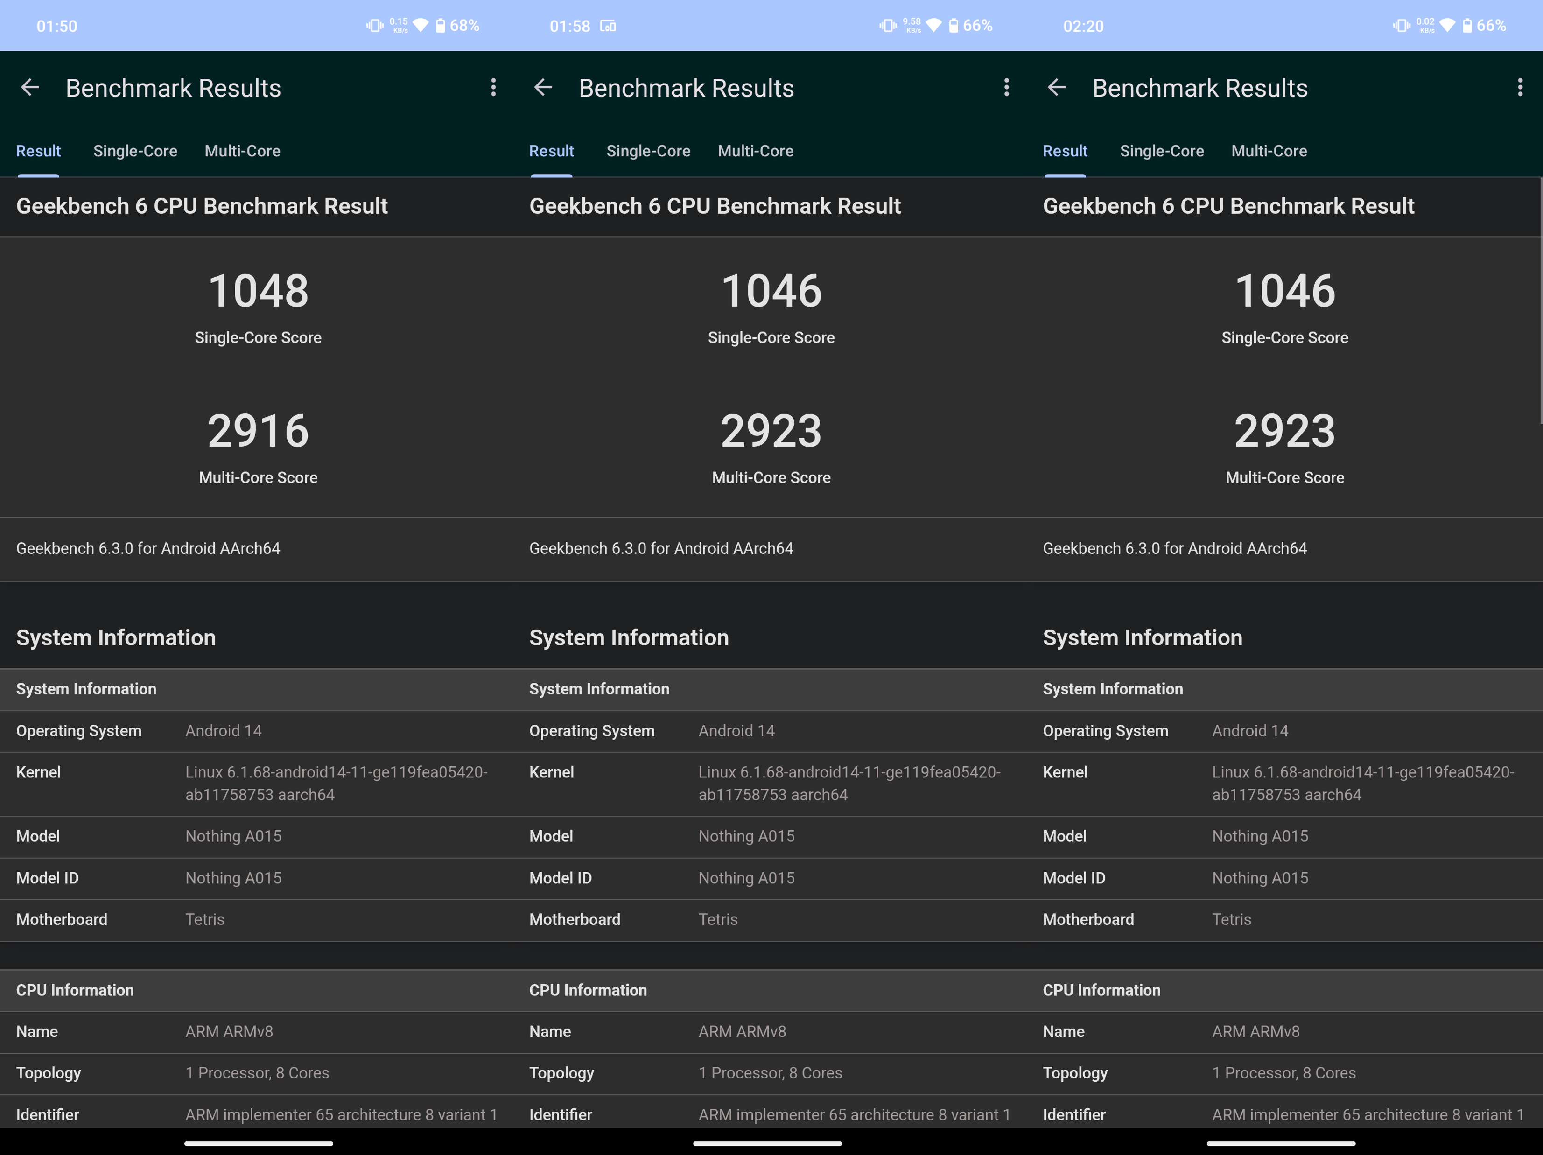Open Single-Core tab in middle screen
This screenshot has width=1543, height=1155.
pos(648,151)
